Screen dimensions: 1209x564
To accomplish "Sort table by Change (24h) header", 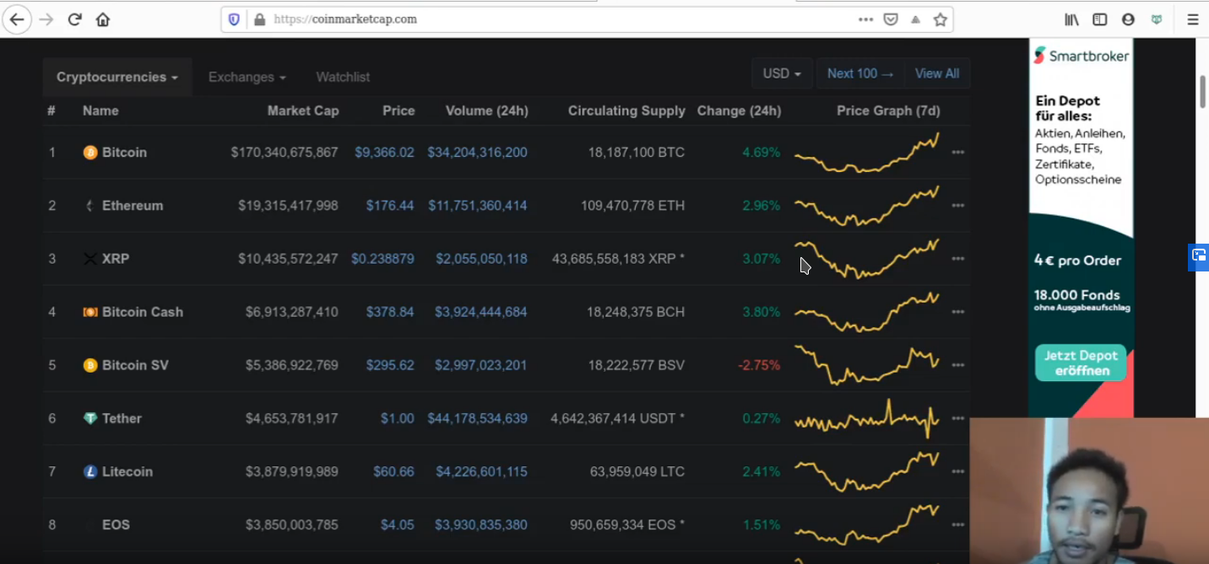I will click(739, 110).
